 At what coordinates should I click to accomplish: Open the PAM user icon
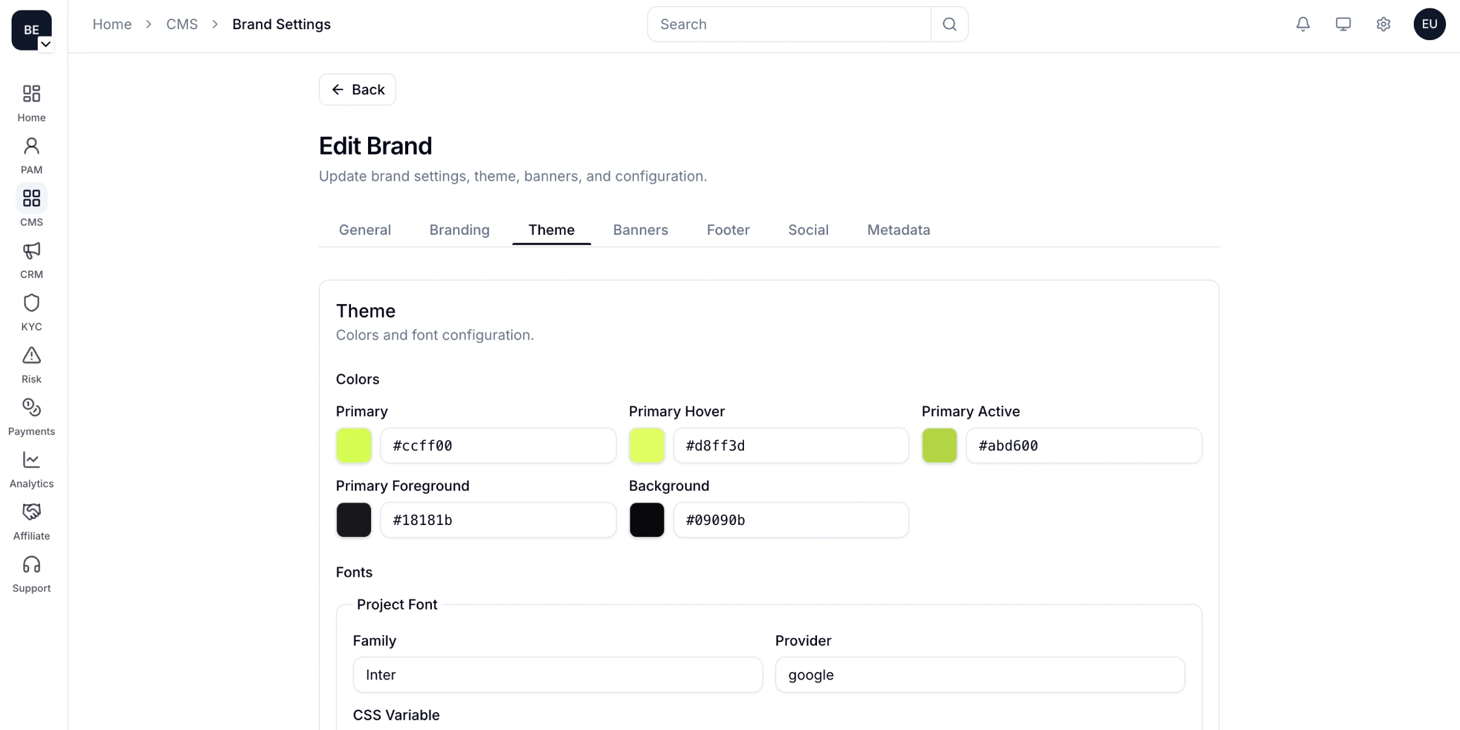(x=32, y=146)
